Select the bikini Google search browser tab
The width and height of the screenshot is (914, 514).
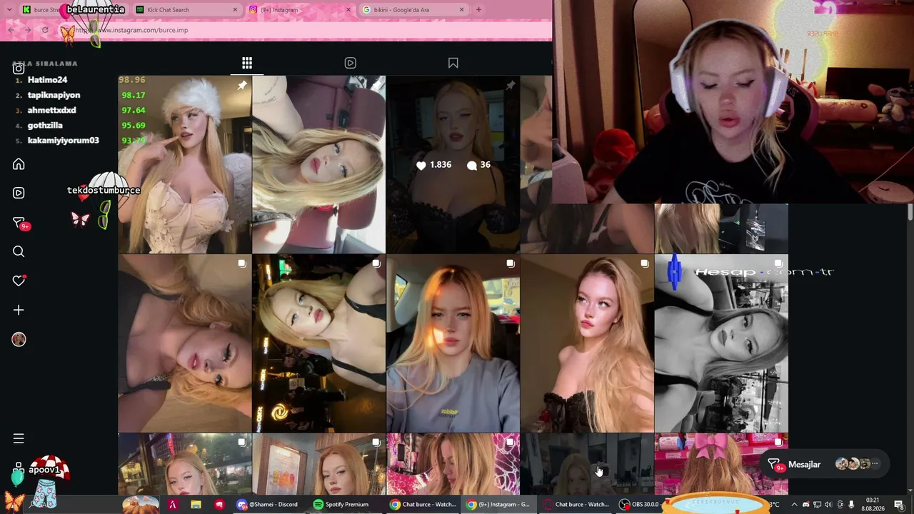[413, 10]
